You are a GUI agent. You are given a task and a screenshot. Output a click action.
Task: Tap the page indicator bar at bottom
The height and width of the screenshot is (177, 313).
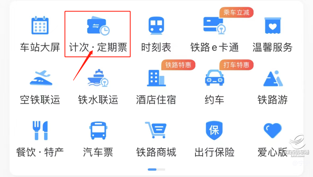click(156, 169)
